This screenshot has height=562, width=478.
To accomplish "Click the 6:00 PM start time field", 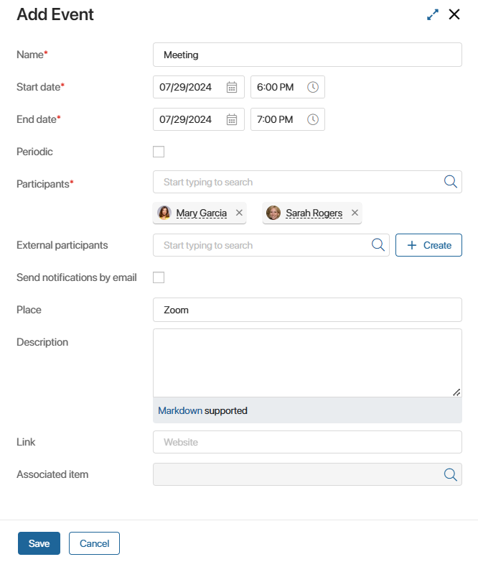I will tap(288, 87).
